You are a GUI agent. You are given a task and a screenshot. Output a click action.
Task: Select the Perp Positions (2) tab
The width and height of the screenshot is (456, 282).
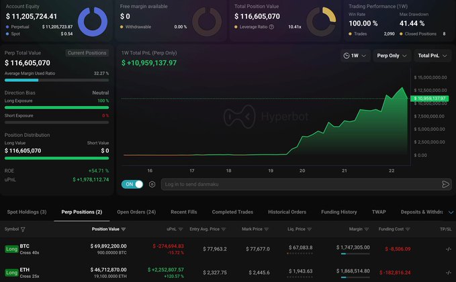point(82,212)
